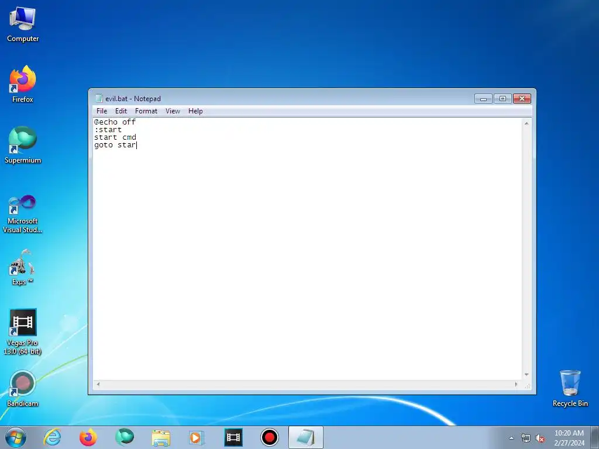This screenshot has width=599, height=449.
Task: Open Windows Media Player from the taskbar
Action: click(x=197, y=437)
